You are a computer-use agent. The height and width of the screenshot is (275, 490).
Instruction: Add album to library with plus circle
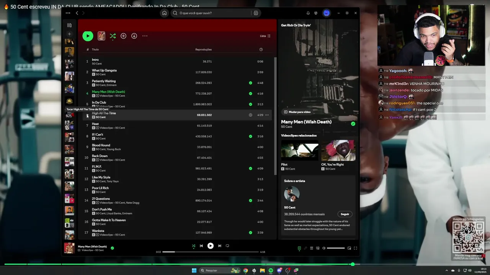[x=123, y=36]
